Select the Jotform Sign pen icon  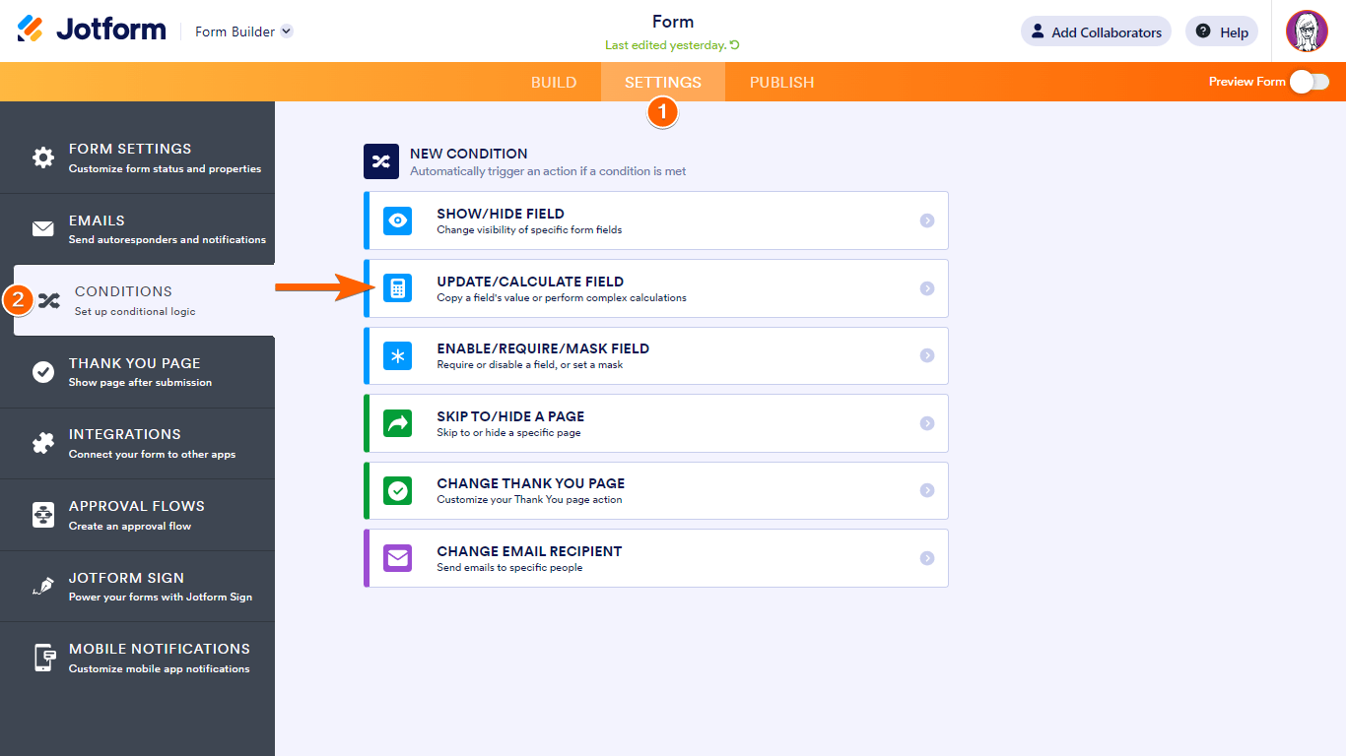[42, 586]
